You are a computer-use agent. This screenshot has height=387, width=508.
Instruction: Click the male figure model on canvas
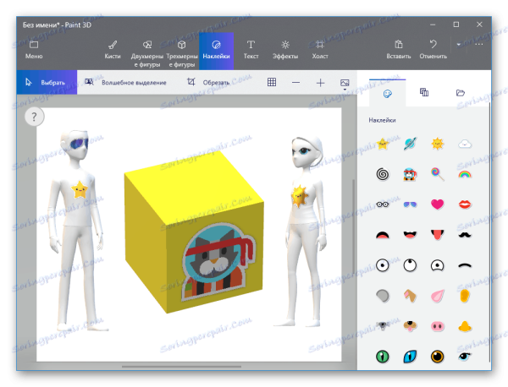click(77, 232)
